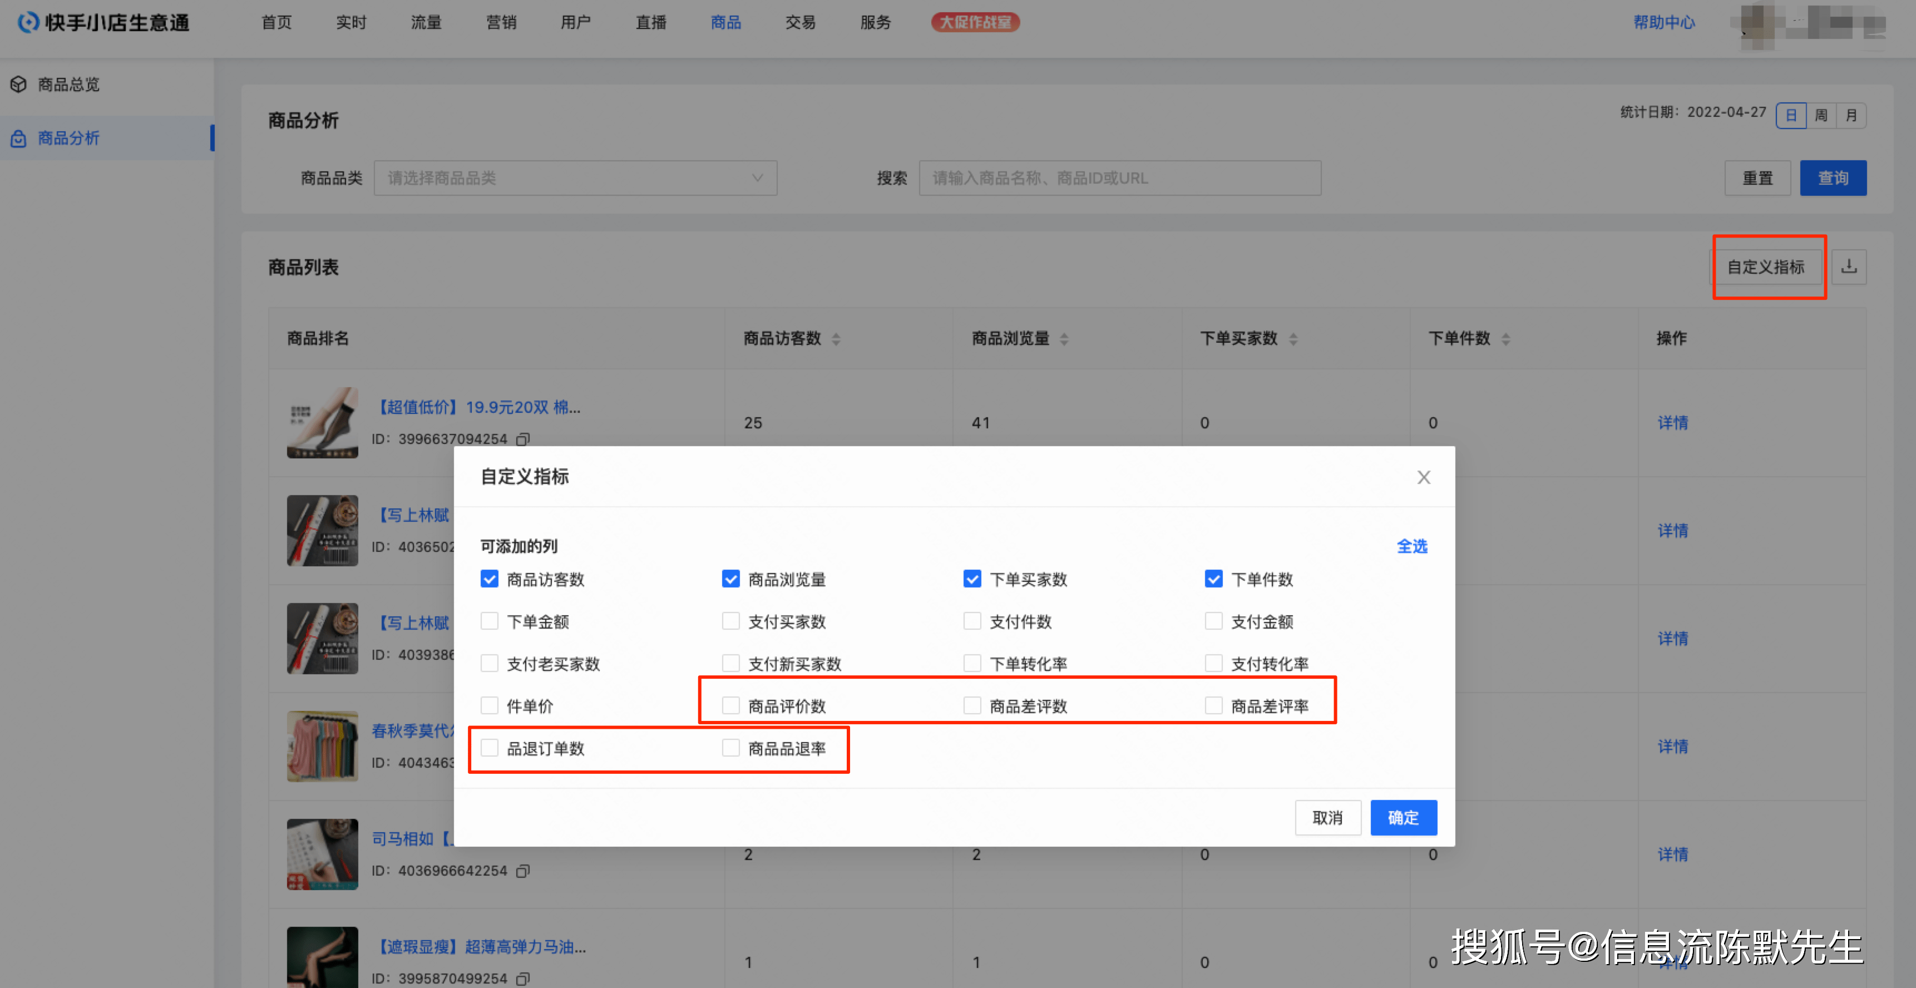Click 取消 in the dialog

1327,818
